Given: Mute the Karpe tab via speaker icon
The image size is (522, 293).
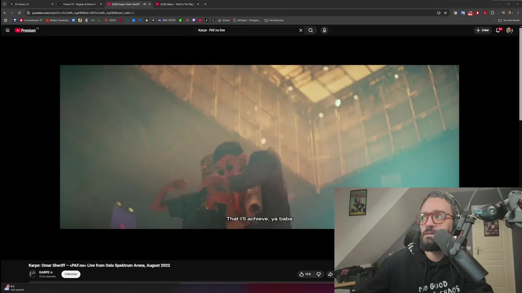Looking at the screenshot, I should click(x=144, y=4).
